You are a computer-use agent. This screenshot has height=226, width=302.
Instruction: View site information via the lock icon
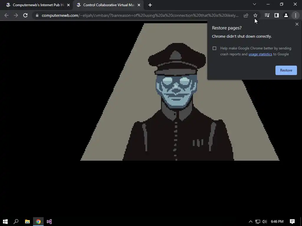point(37,15)
